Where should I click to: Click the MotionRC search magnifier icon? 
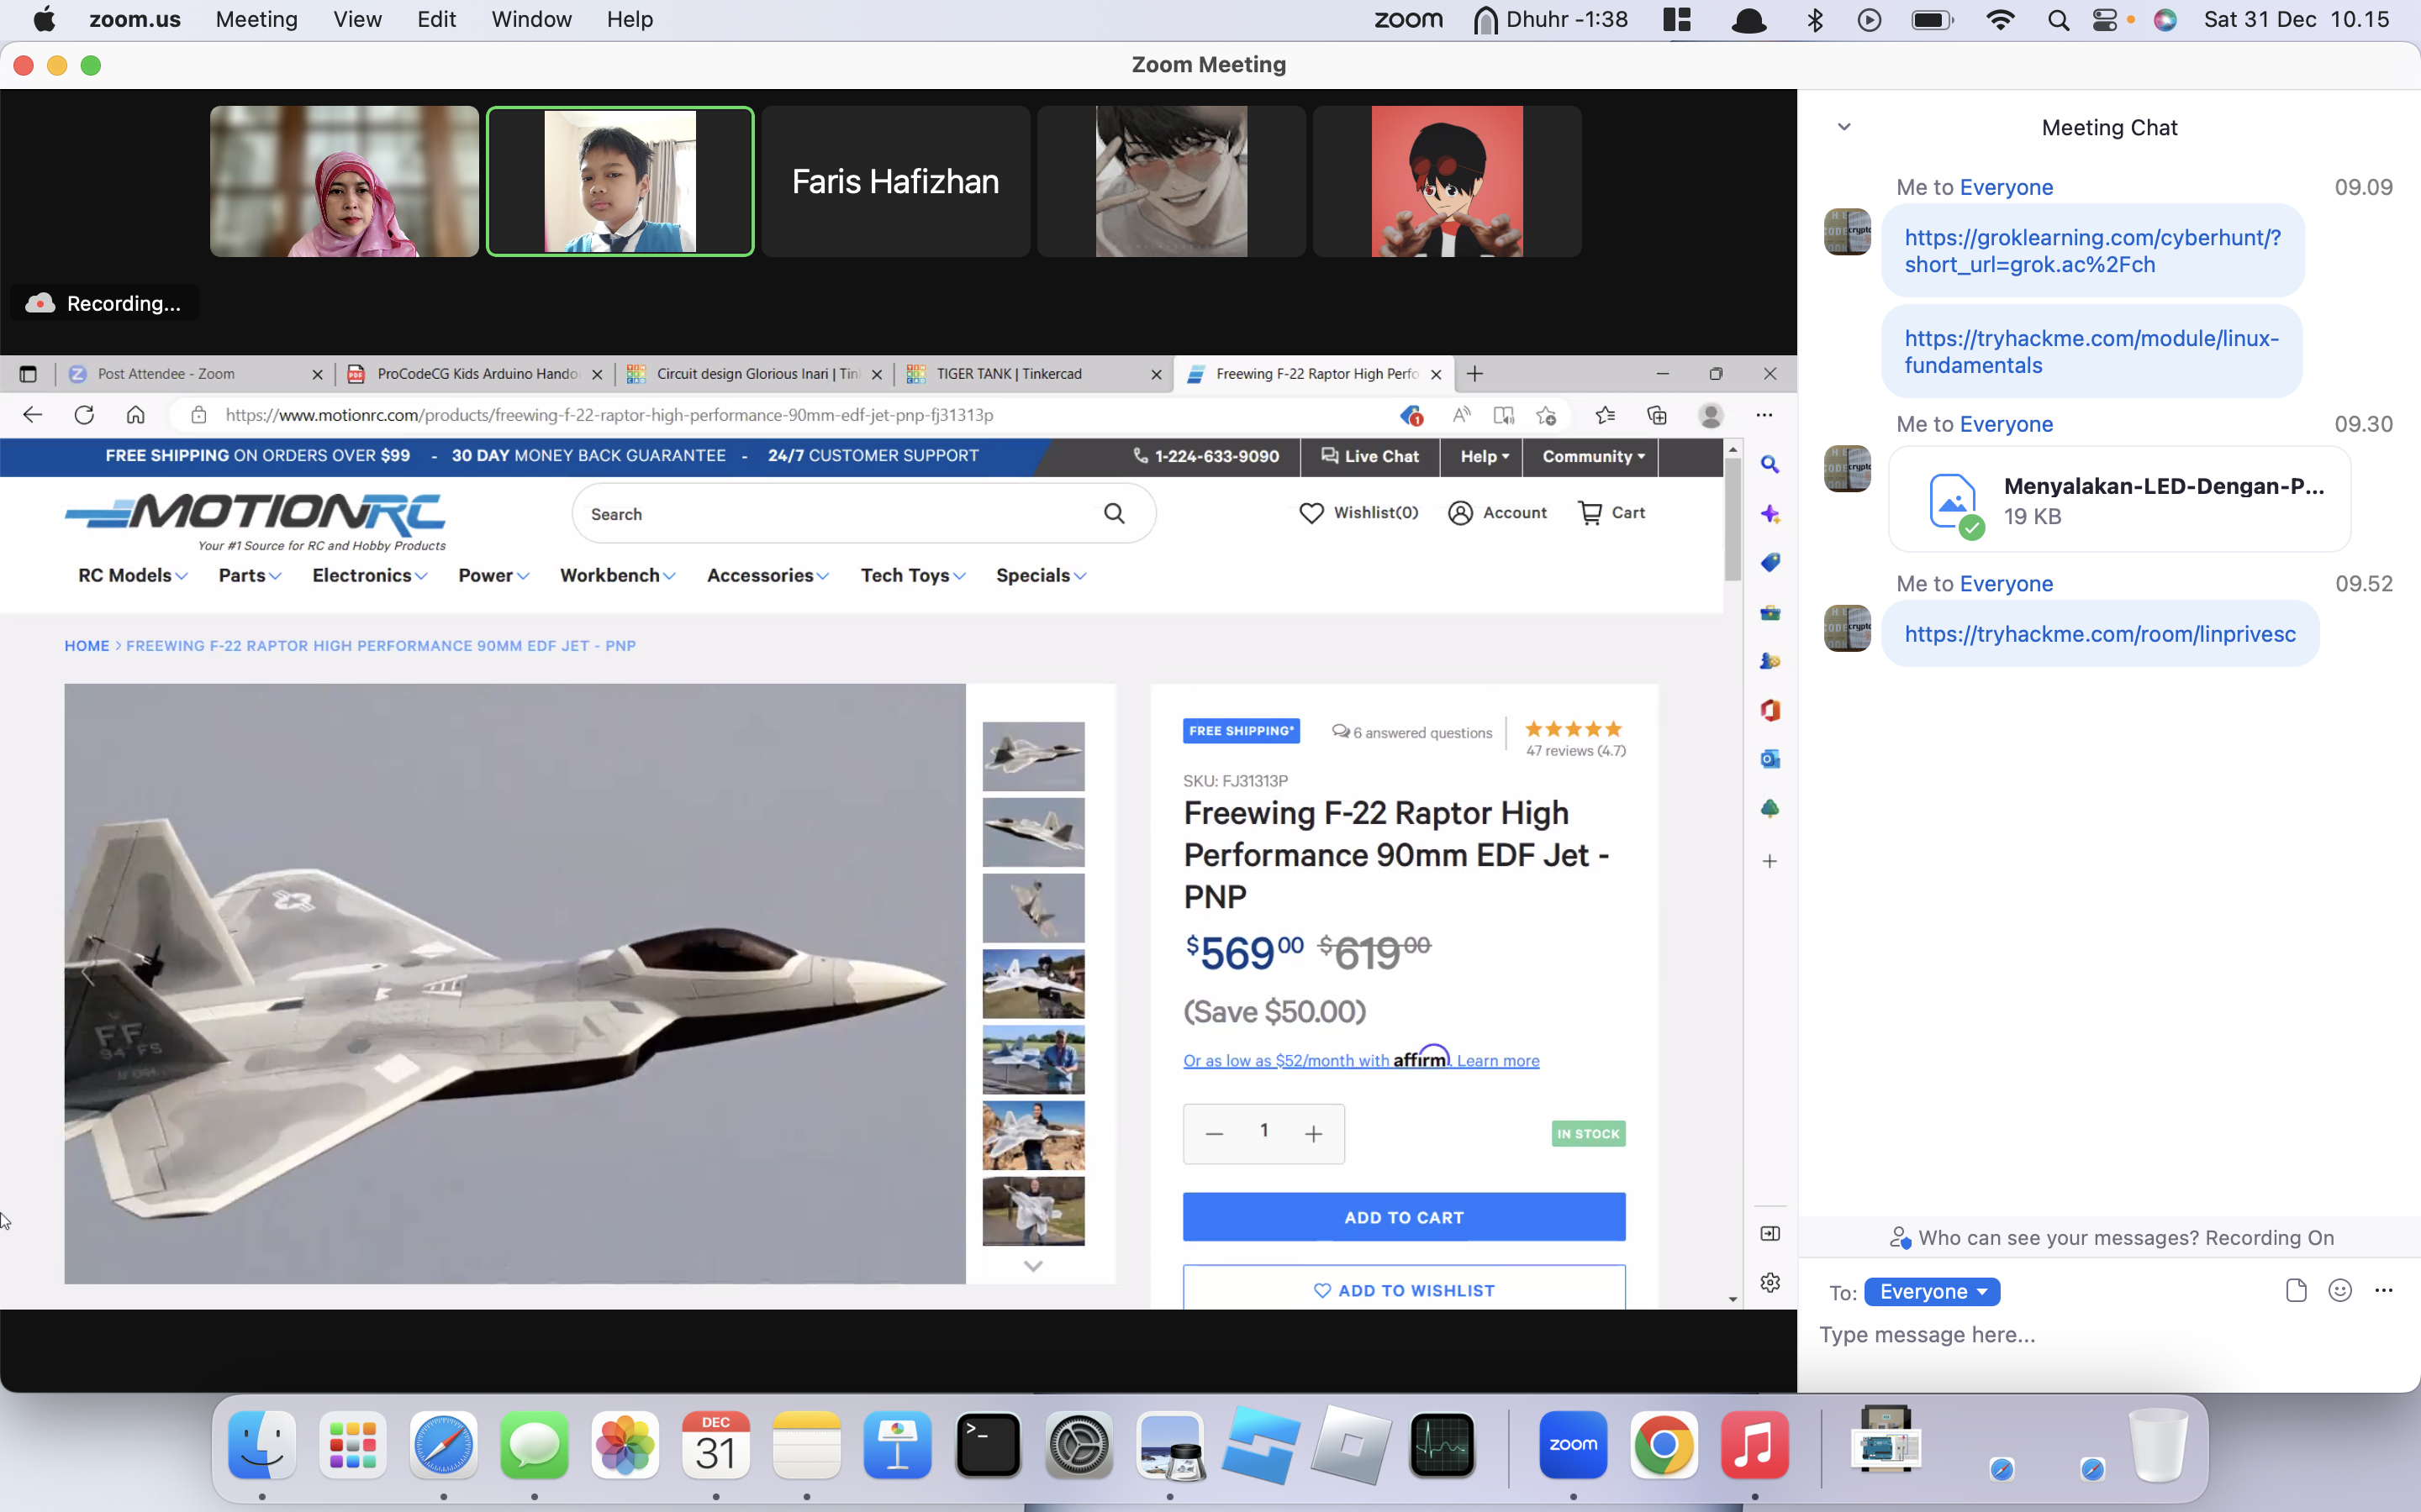1114,514
